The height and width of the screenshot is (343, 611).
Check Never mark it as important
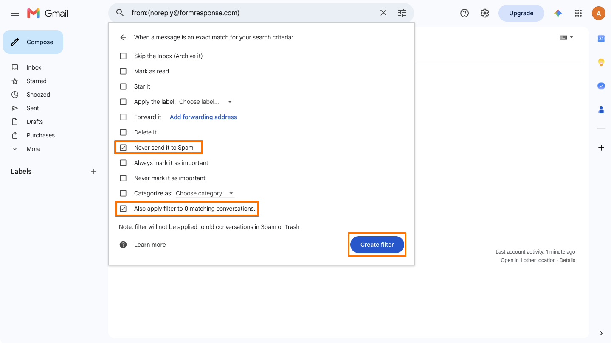pos(123,178)
